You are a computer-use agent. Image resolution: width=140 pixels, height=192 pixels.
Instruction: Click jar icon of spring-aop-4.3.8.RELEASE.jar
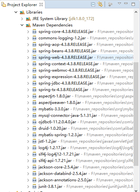pyautogui.click(x=34, y=45)
